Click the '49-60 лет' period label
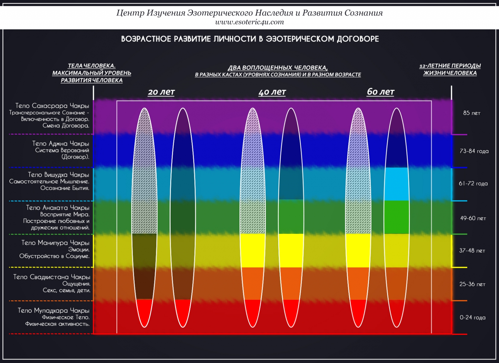The width and height of the screenshot is (499, 363). pos(473,218)
